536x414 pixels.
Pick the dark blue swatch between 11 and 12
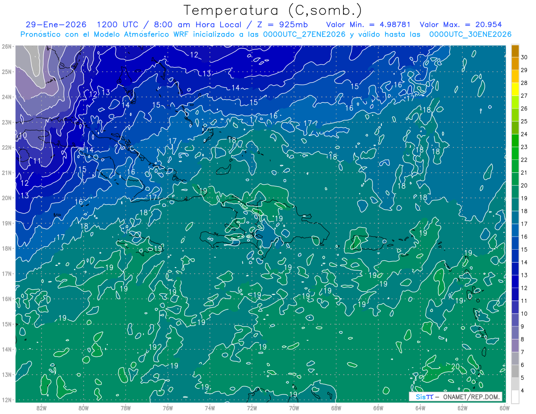coord(515,294)
